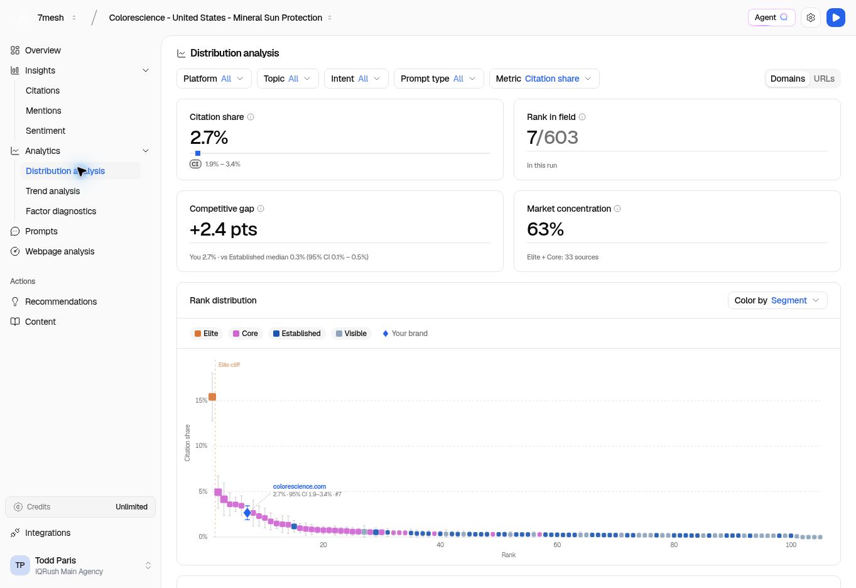Click the Prompts speech bubble icon
Image resolution: width=856 pixels, height=588 pixels.
coord(15,231)
